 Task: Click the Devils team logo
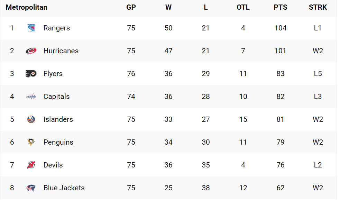pyautogui.click(x=31, y=165)
